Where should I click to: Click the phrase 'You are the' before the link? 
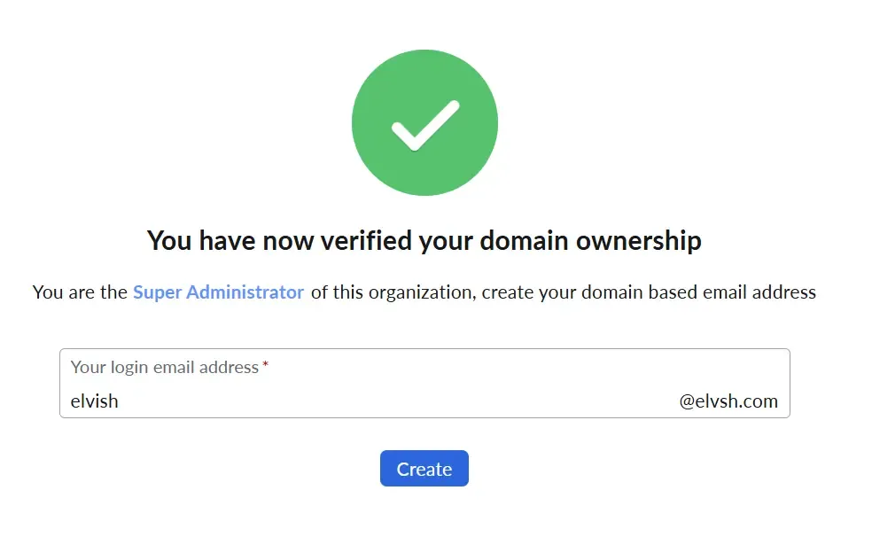(x=80, y=292)
